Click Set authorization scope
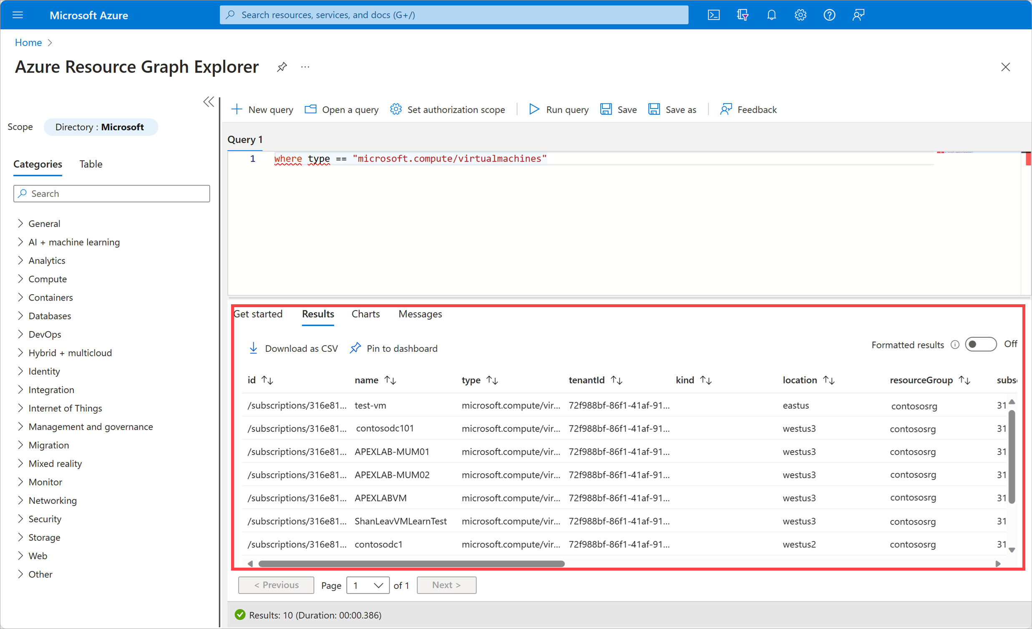This screenshot has width=1032, height=629. [447, 110]
